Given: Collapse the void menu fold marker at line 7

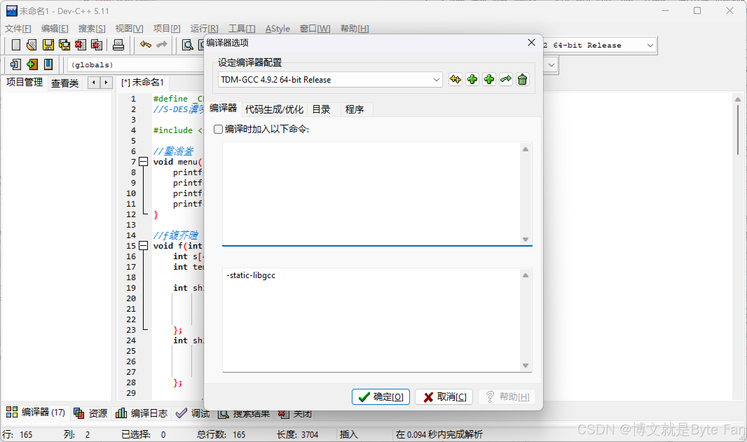Looking at the screenshot, I should 143,162.
